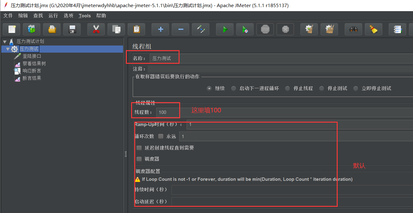
Task: Open search with the binoculars icon
Action: point(353,29)
